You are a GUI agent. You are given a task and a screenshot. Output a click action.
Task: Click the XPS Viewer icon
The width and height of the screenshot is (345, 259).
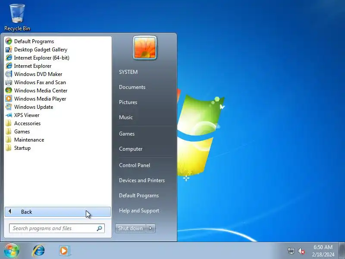[x=9, y=115]
